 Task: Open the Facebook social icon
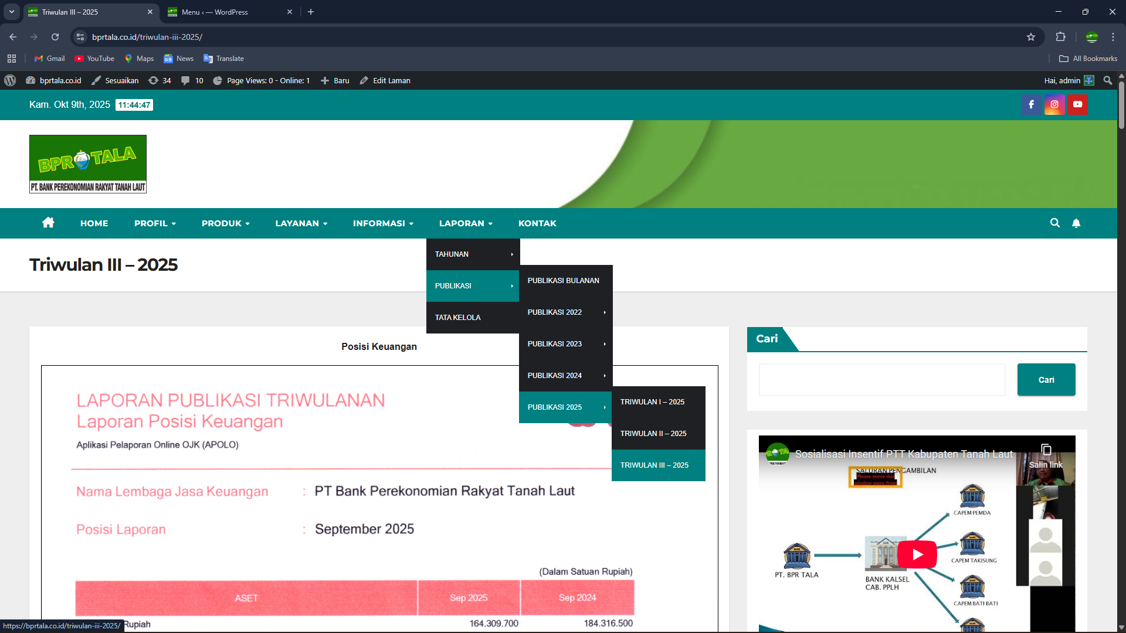[1031, 104]
